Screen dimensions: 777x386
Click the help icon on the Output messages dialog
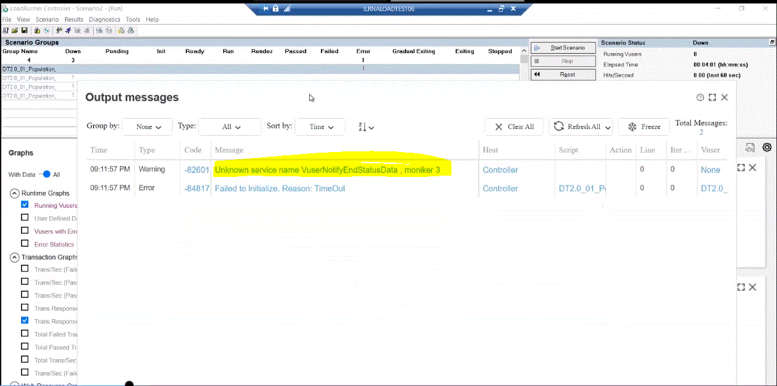pos(700,97)
